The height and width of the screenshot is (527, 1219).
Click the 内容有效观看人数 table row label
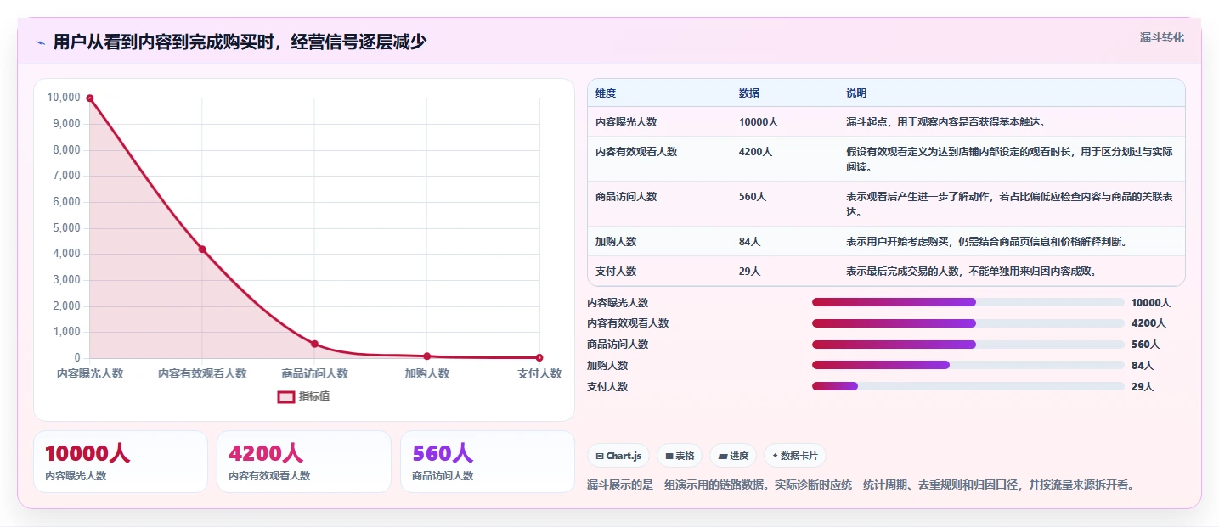[636, 152]
